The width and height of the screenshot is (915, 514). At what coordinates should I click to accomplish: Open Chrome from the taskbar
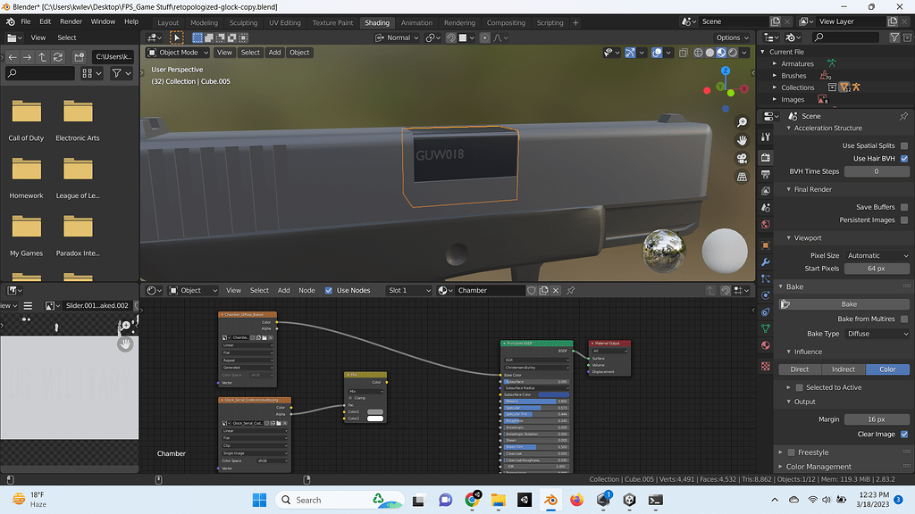click(472, 500)
